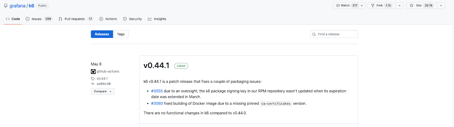454x127 pixels.
Task: Click the Security shield icon
Action: coord(125,19)
